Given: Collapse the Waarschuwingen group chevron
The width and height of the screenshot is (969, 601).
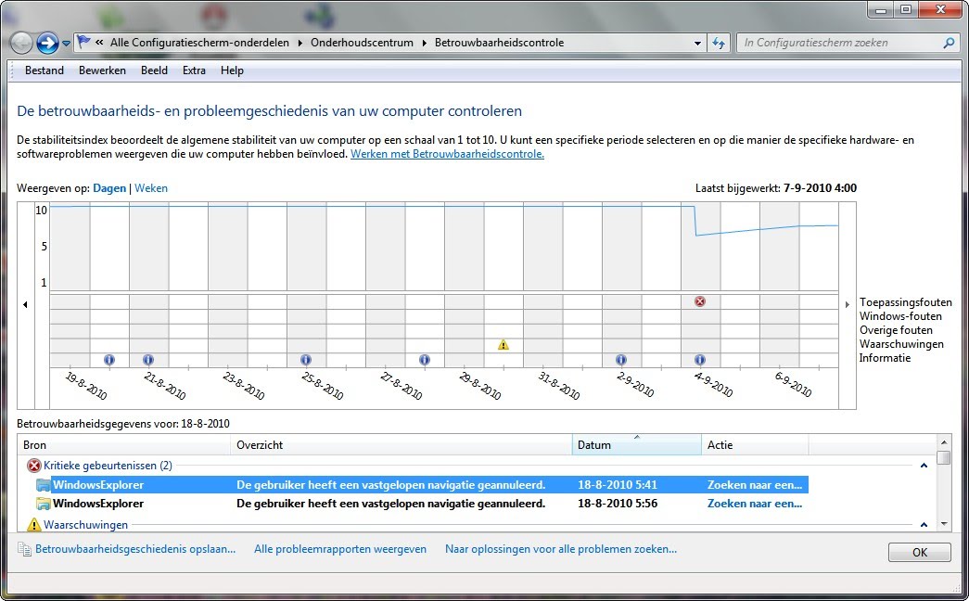Looking at the screenshot, I should click(924, 524).
